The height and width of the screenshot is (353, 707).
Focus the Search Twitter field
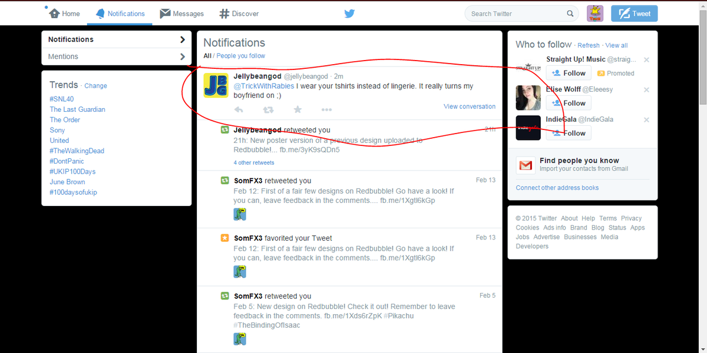tap(521, 14)
